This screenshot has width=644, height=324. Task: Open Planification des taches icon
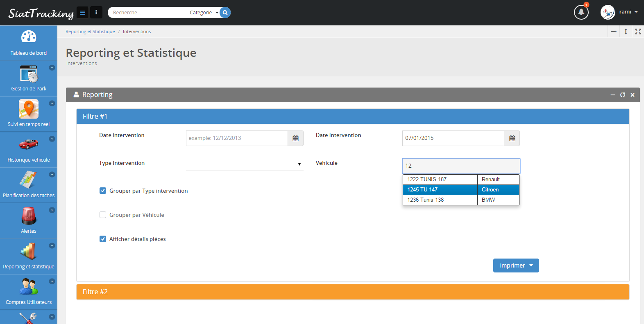[x=29, y=180]
